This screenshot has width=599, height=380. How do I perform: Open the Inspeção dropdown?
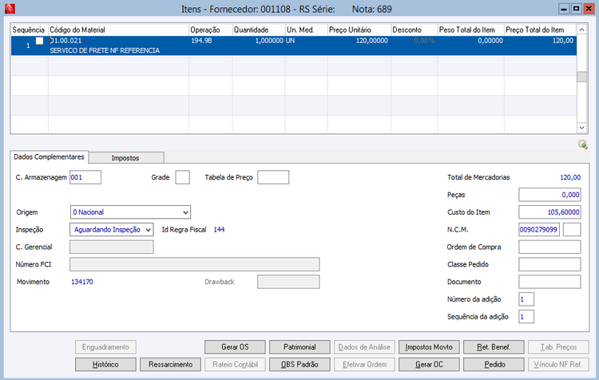coord(112,230)
